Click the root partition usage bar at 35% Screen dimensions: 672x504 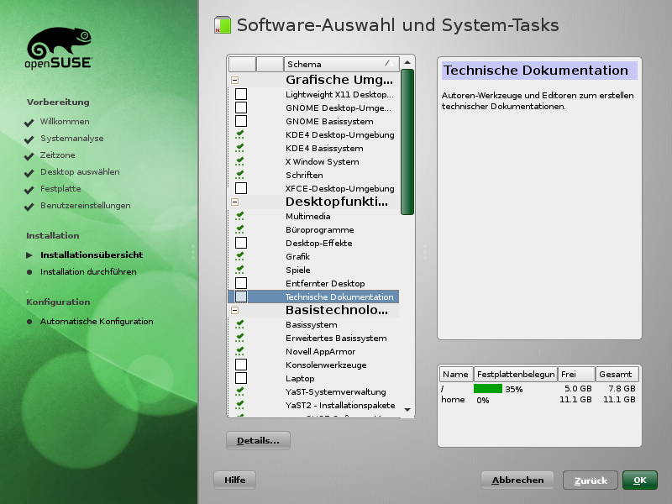(x=488, y=389)
